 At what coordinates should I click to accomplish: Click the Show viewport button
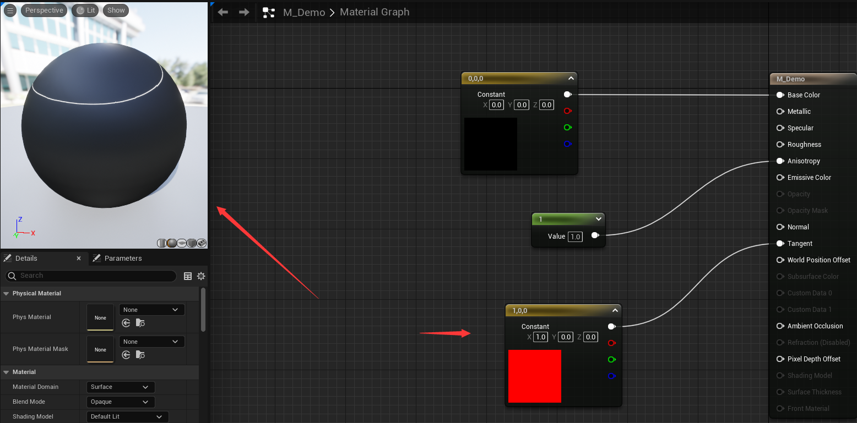click(116, 10)
